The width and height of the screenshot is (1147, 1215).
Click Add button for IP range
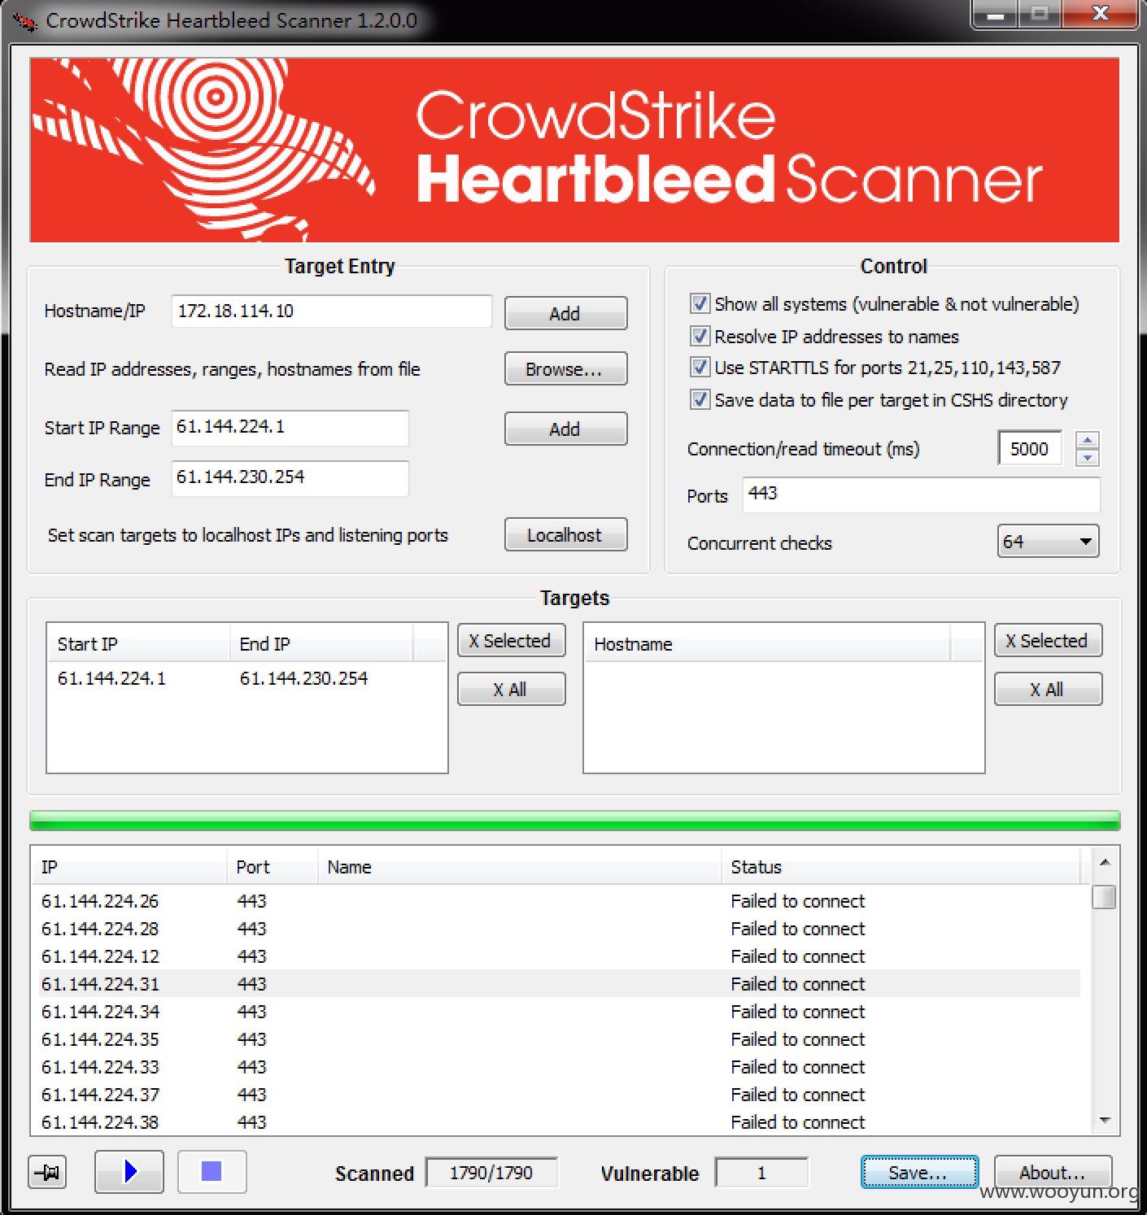click(x=565, y=429)
